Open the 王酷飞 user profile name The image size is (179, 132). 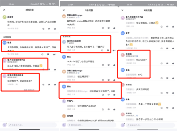(70, 101)
